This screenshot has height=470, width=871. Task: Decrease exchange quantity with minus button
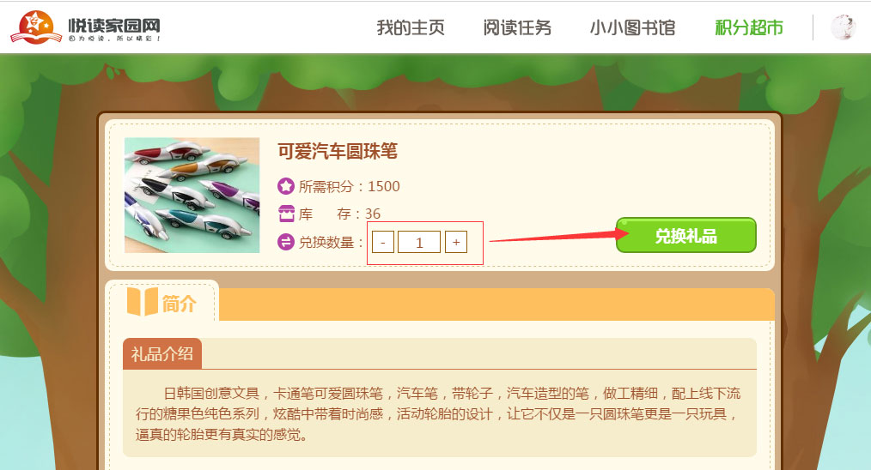click(383, 242)
